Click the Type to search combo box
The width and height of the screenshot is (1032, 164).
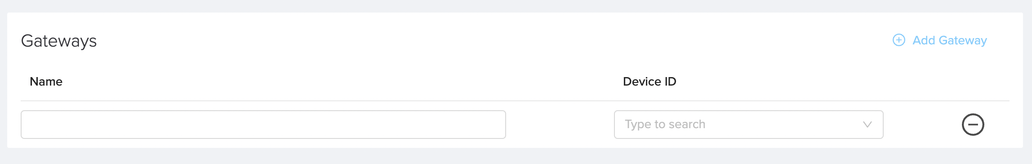pyautogui.click(x=749, y=125)
